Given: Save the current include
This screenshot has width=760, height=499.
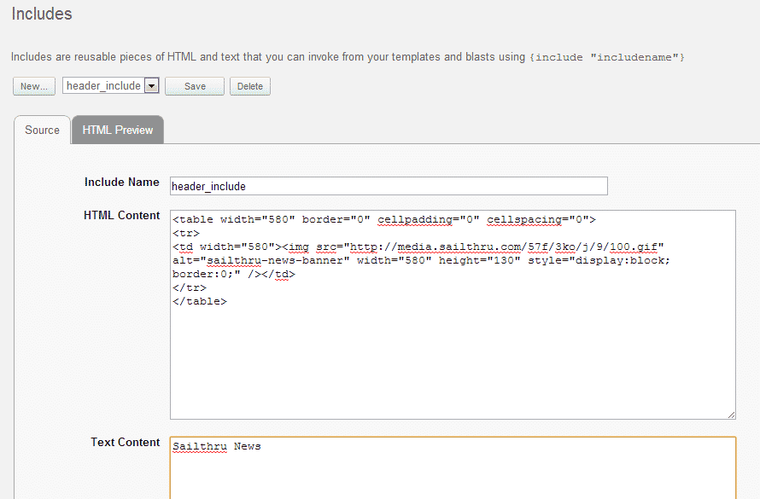Looking at the screenshot, I should pos(195,86).
